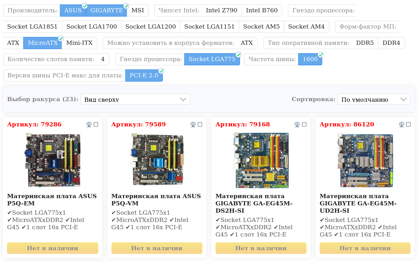419x262 pixels.
Task: Remove the Socket LGA775 filter
Action: (x=212, y=59)
